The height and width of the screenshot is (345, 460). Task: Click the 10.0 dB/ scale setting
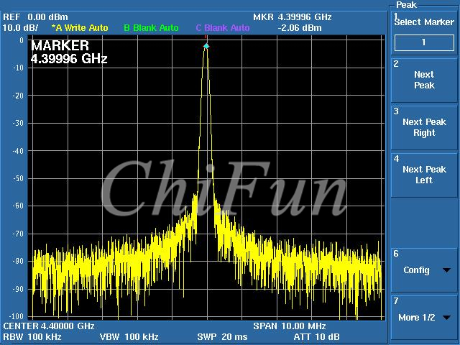(x=21, y=28)
